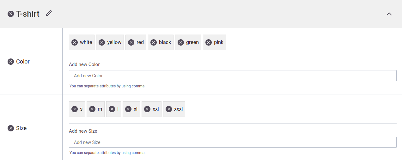Screen dimensions: 402x160
Task: Remove the pink color tag
Action: point(209,42)
